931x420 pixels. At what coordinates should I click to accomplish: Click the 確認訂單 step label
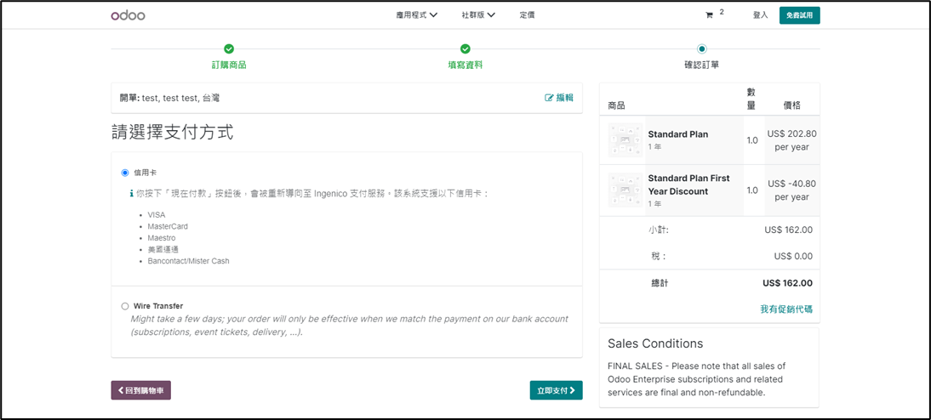click(x=702, y=65)
